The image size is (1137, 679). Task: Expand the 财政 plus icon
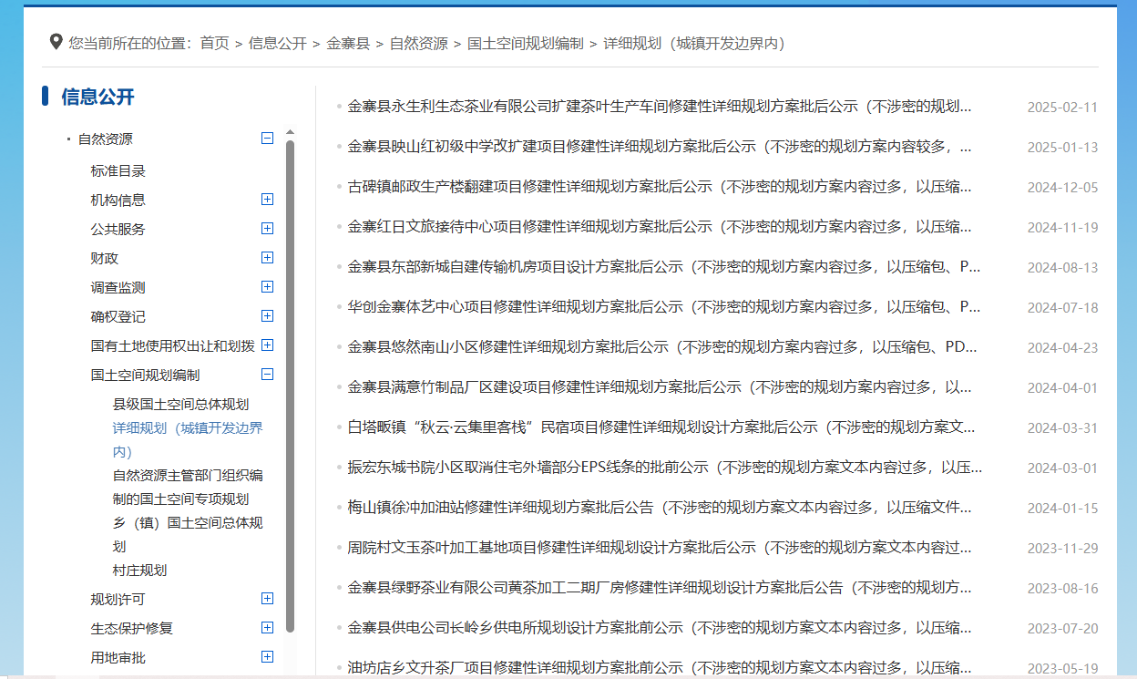point(267,258)
